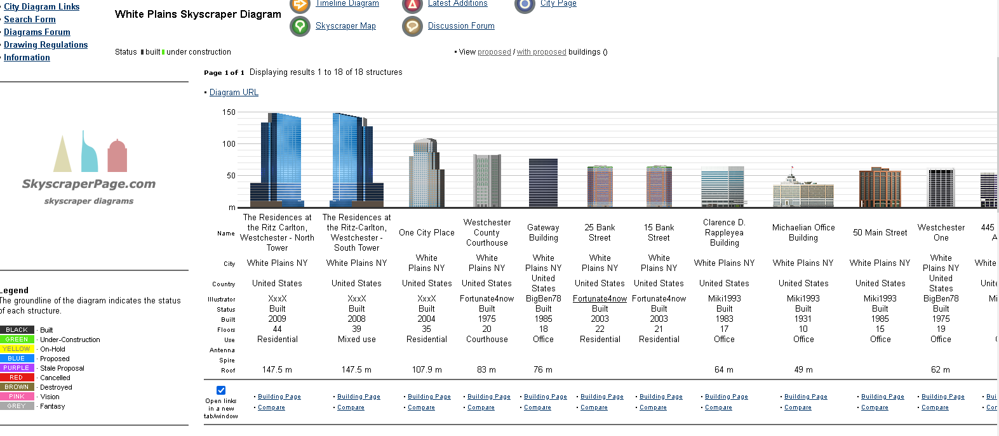This screenshot has height=436, width=999.
Task: Compare Westchester County Courthouse
Action: pyautogui.click(x=481, y=407)
